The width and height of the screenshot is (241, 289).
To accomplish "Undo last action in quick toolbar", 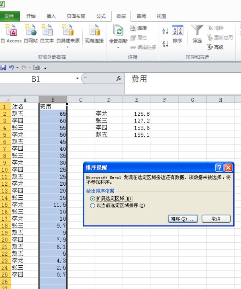I will (11, 68).
